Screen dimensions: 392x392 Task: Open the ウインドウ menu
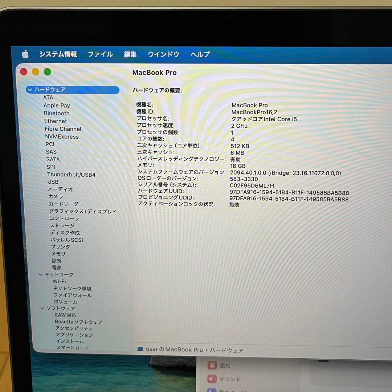pos(163,54)
